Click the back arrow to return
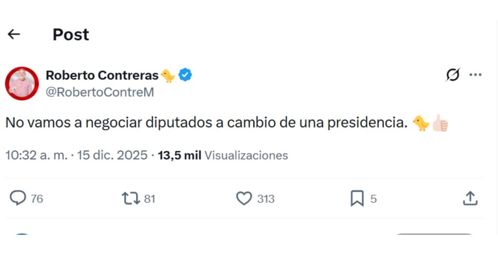498x280 pixels. pos(14,34)
